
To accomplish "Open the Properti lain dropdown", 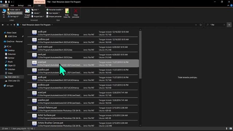I will coord(38,16).
